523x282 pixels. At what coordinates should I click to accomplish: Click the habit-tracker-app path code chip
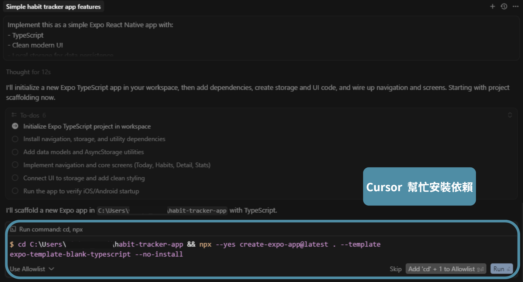point(162,210)
